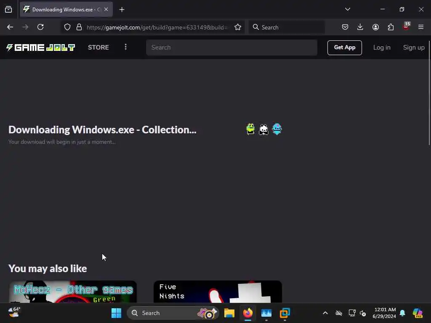This screenshot has width=431, height=323.
Task: Open McHecz - Other games thumbnail
Action: tap(73, 292)
